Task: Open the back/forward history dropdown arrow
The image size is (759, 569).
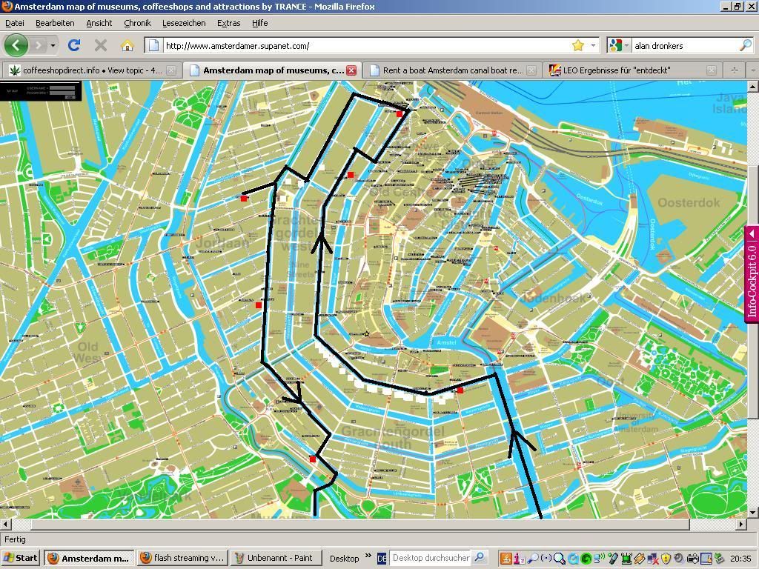Action: pos(53,45)
